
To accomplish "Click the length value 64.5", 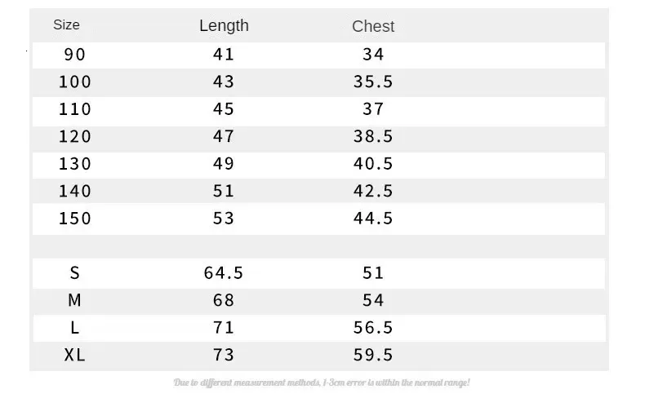I will 224,273.
